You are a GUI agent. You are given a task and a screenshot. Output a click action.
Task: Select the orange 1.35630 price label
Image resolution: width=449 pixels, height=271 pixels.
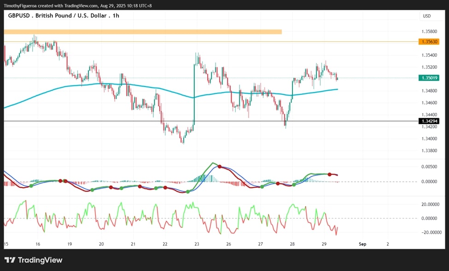pos(429,42)
